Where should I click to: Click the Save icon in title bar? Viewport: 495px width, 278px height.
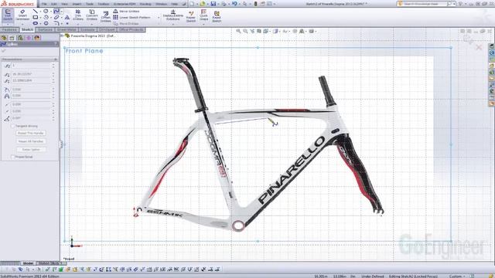[213, 4]
